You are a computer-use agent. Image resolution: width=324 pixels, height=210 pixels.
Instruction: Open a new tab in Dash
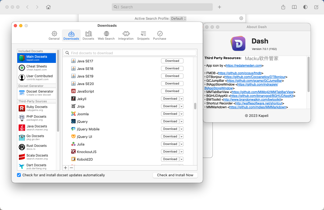click(x=220, y=7)
